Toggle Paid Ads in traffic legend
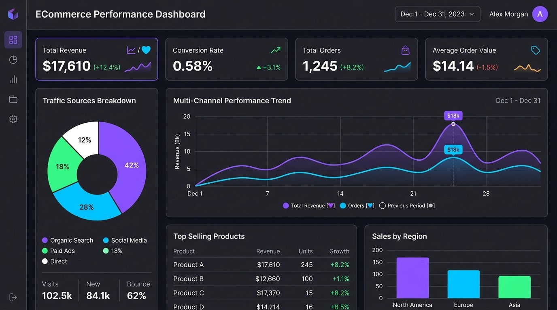557x310 pixels. (58, 251)
